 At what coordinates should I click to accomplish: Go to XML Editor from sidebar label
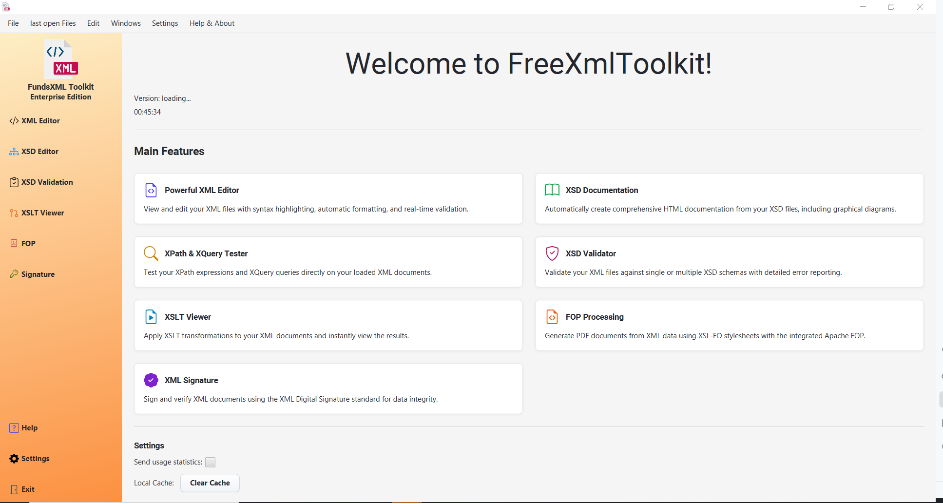click(x=40, y=121)
